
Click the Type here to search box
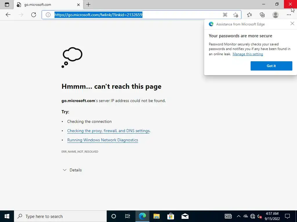(x=60, y=216)
